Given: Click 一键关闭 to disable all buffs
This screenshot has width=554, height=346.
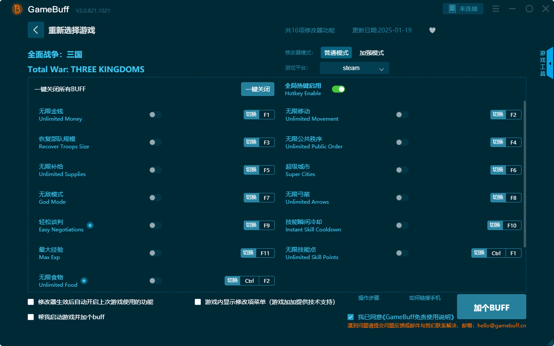Looking at the screenshot, I should pos(258,88).
